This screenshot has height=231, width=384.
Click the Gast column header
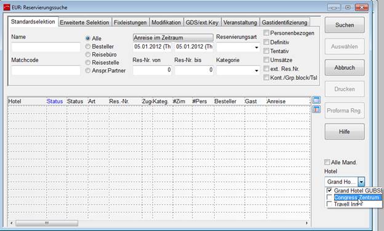255,101
